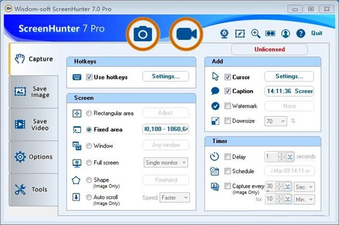Click the Fixed area coordinates field
Viewport: 339px width, 225px height.
pyautogui.click(x=166, y=129)
